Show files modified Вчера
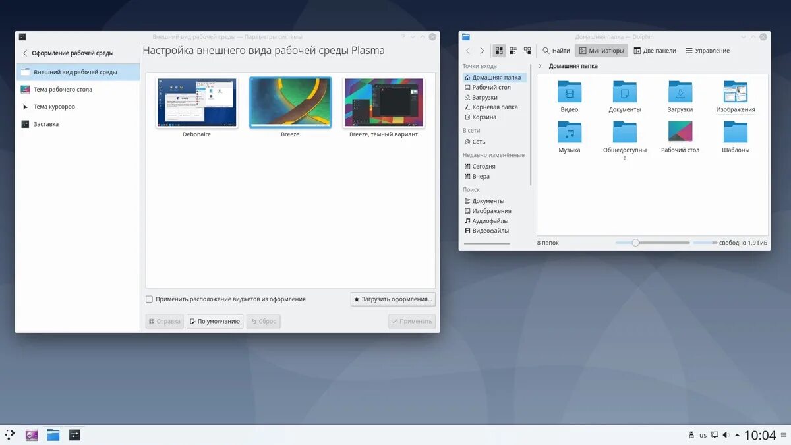Screen dimensions: 791x445 (x=494, y=177)
